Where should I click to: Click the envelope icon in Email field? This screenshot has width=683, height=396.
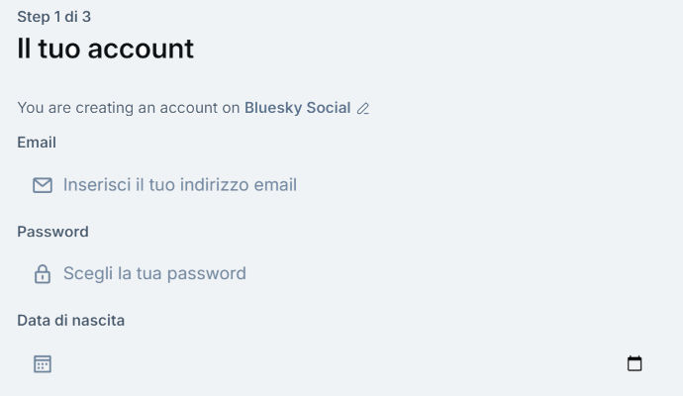click(43, 185)
